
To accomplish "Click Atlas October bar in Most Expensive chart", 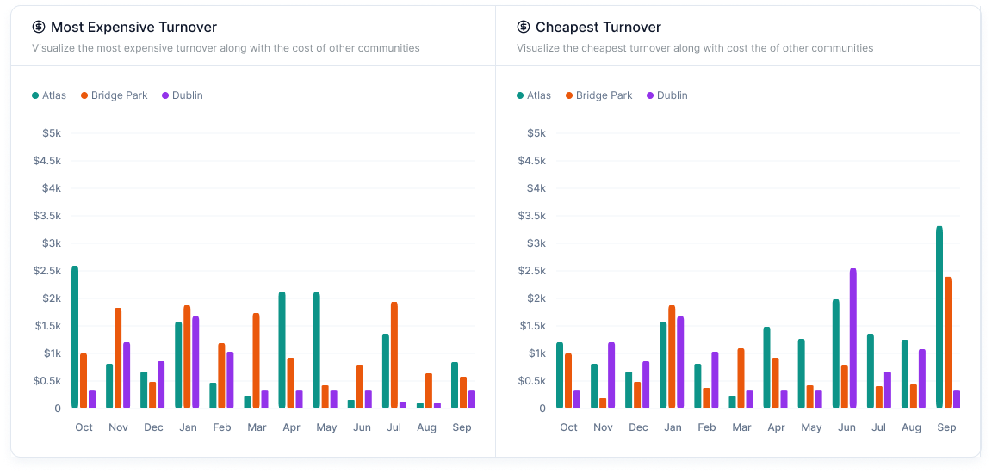I will pos(75,337).
